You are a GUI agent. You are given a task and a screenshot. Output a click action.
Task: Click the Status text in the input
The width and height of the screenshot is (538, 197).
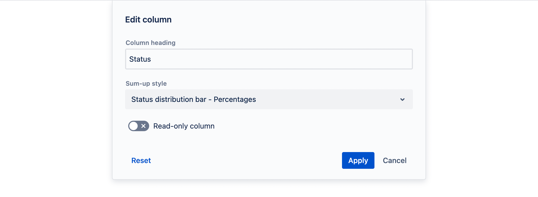[140, 59]
